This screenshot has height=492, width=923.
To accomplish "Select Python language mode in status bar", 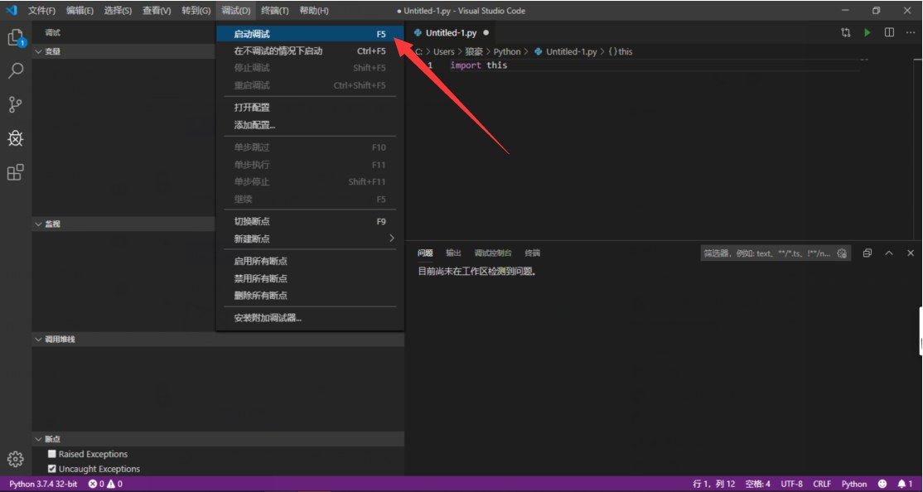I will click(854, 484).
